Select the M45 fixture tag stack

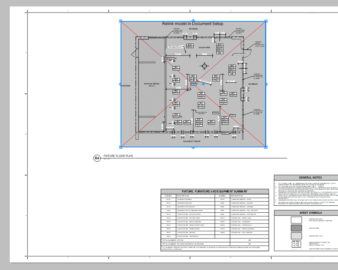click(x=199, y=122)
